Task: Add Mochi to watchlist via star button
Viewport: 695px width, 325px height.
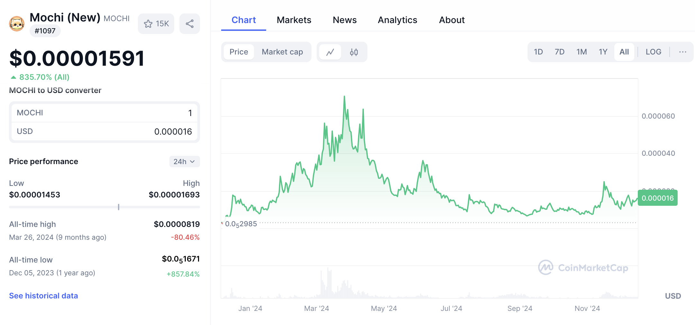Action: (156, 24)
